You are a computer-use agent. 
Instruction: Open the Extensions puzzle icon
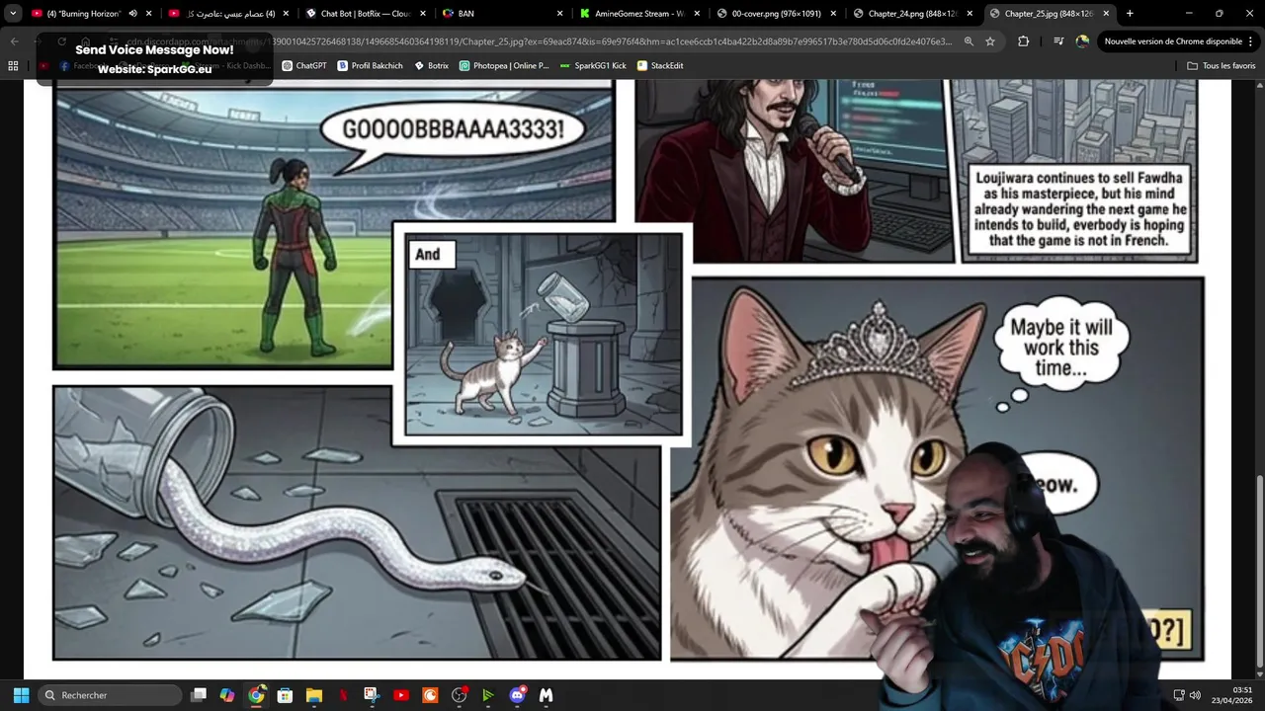pyautogui.click(x=1023, y=41)
